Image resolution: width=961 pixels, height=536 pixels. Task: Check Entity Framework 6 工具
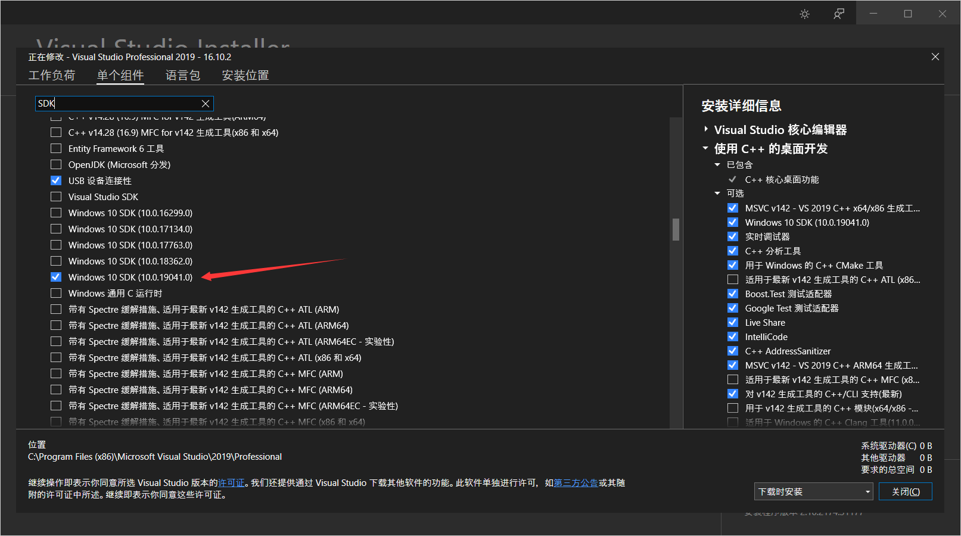point(55,148)
